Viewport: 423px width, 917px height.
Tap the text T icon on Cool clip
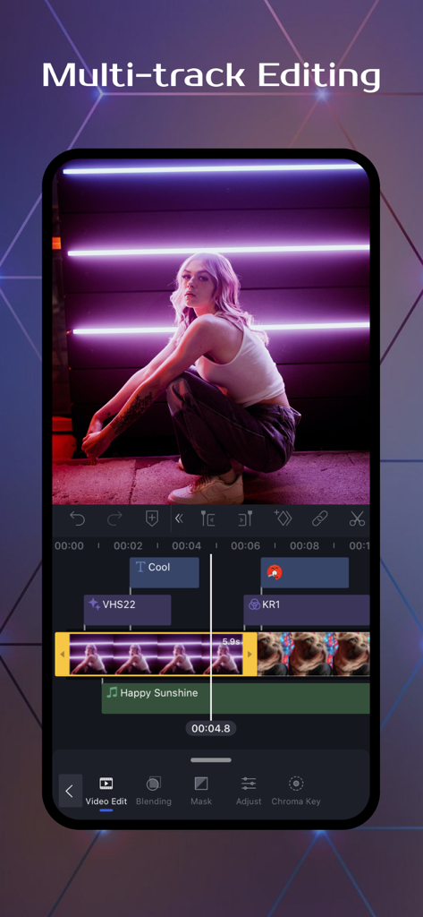140,567
